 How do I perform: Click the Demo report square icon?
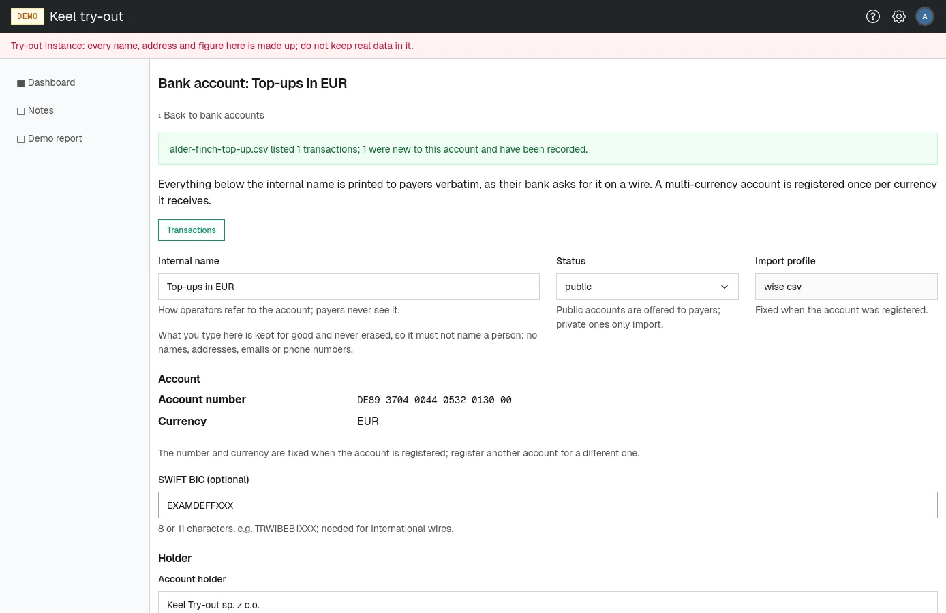coord(20,139)
